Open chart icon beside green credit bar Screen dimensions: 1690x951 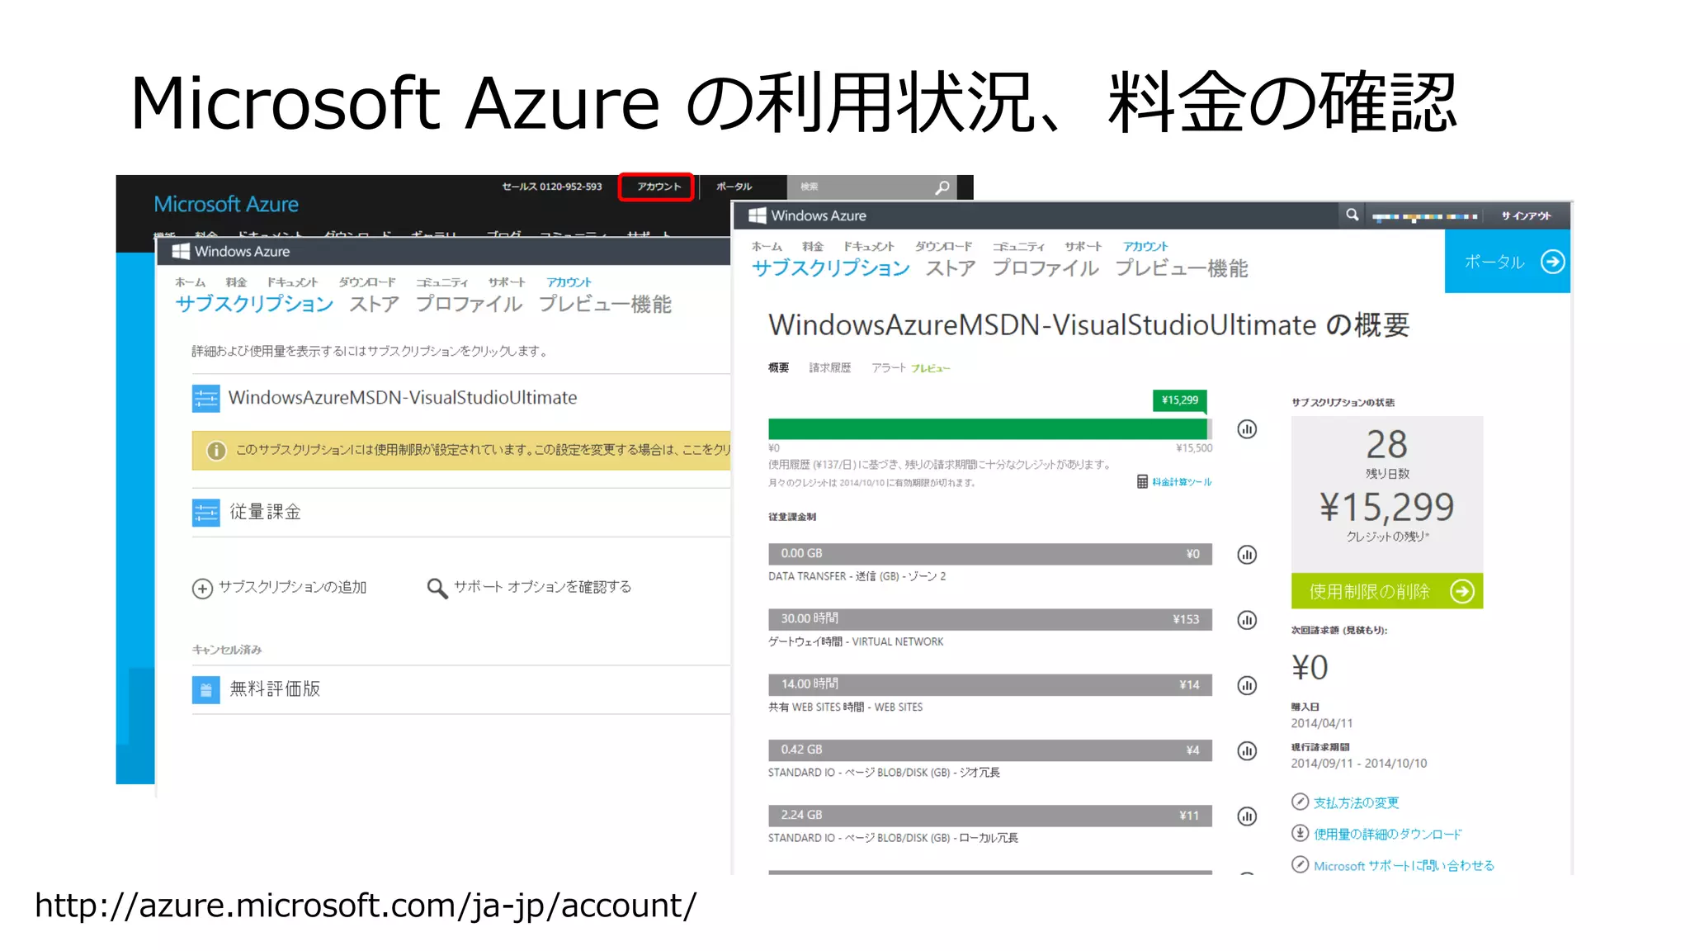pyautogui.click(x=1247, y=429)
